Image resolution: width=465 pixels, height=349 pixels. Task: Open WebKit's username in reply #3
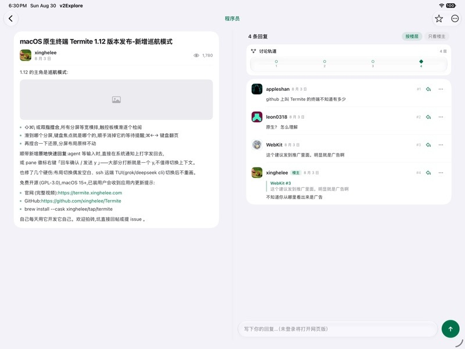click(274, 145)
